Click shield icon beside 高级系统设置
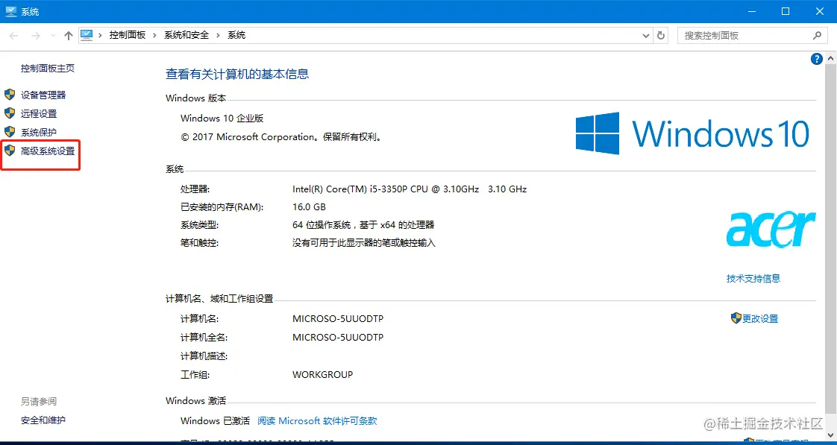 10,151
